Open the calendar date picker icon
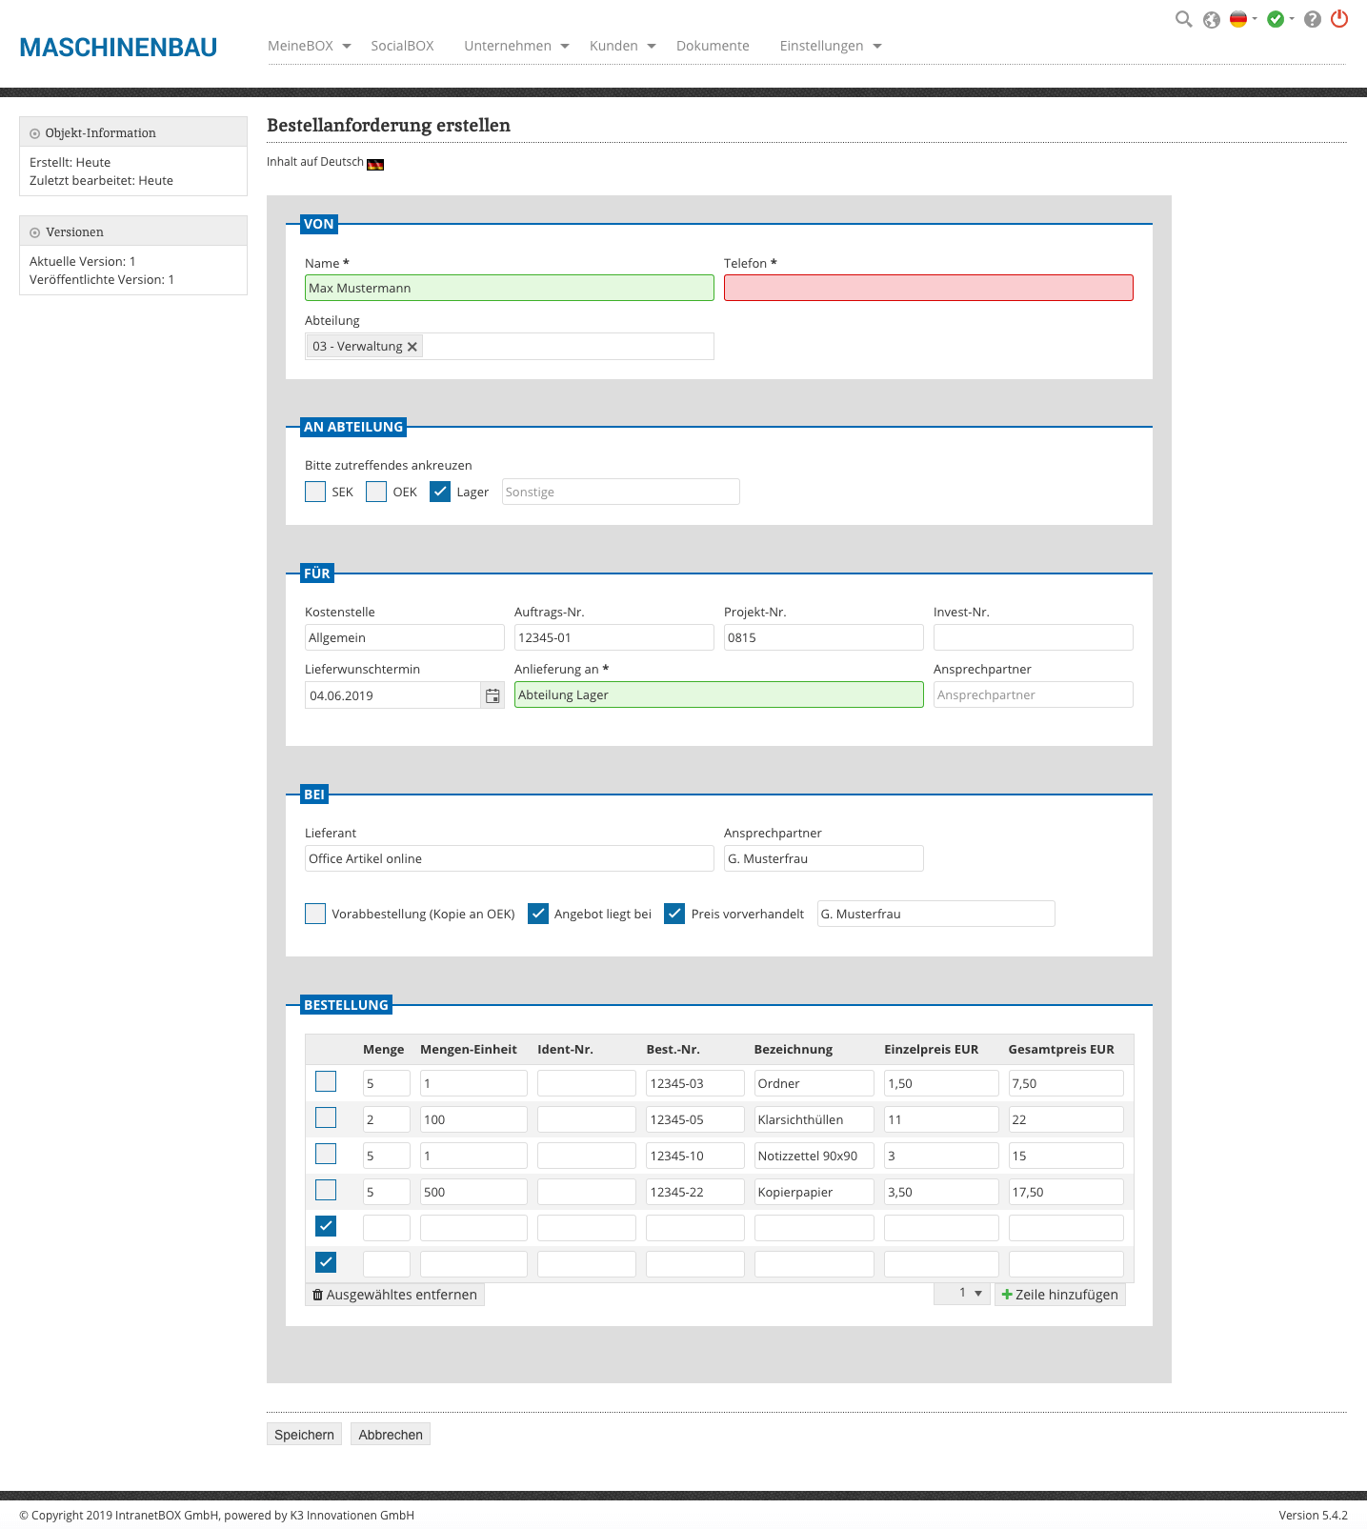This screenshot has height=1529, width=1367. pos(493,695)
